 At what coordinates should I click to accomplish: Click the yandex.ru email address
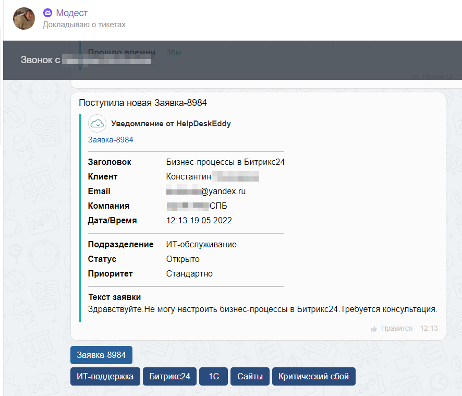click(x=206, y=191)
